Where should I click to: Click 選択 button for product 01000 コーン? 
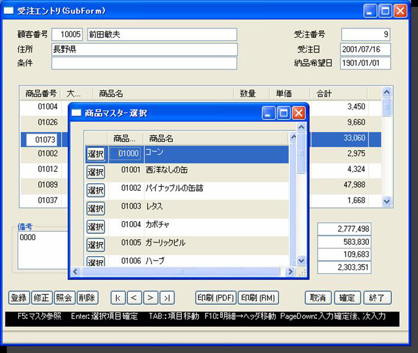[95, 154]
